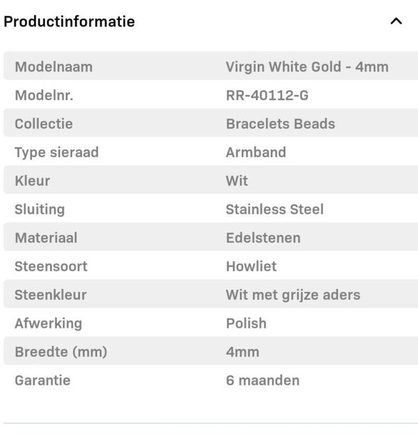Click the Sluiting row label

40,209
